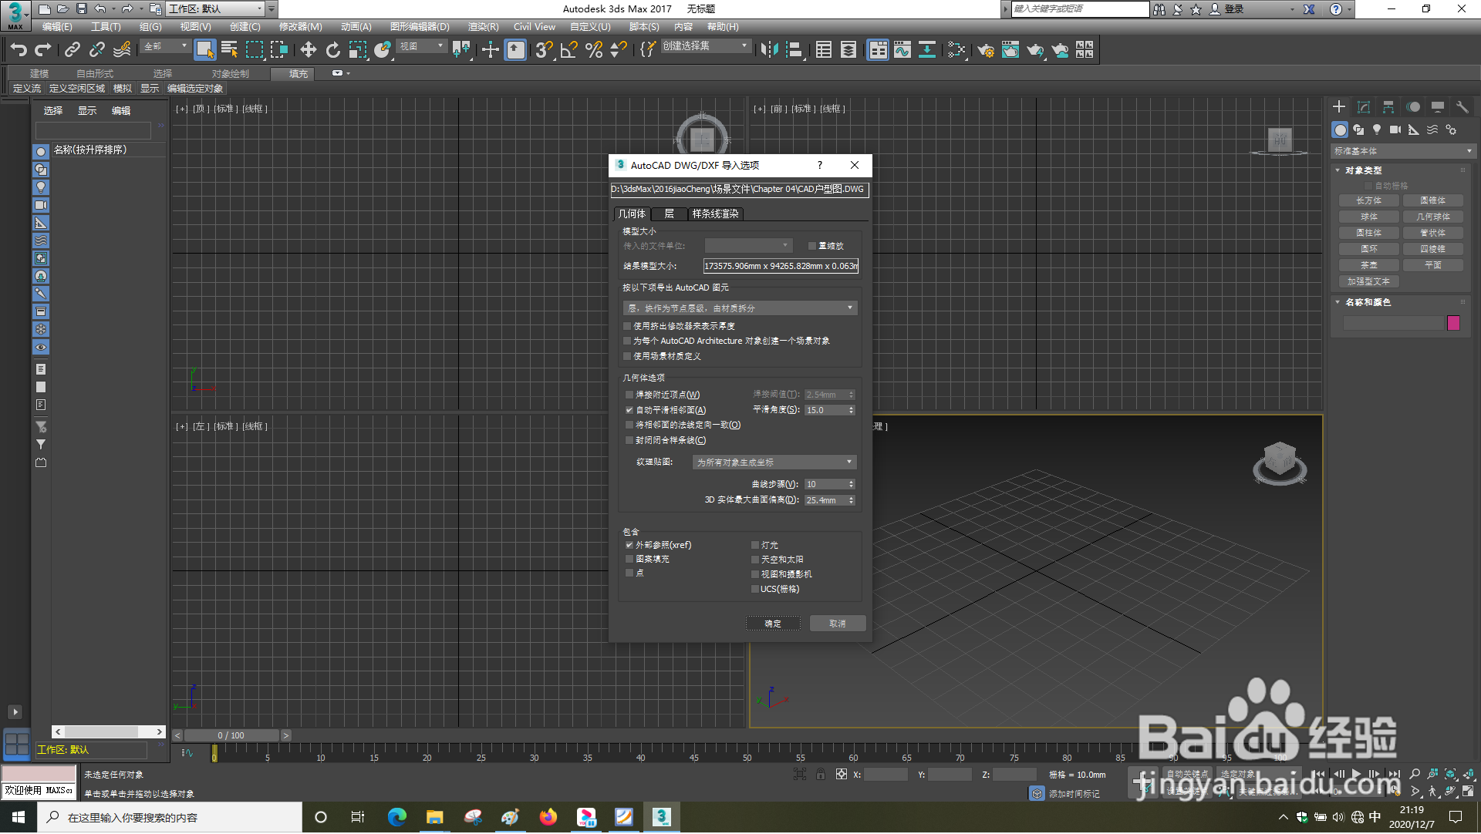Activate the Select Object tool
1481x834 pixels.
coord(204,50)
